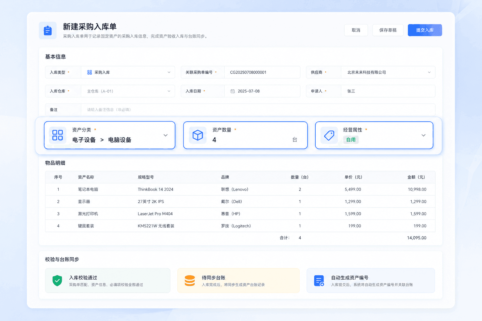
Task: Click the ThinkBook 14 2024 cell
Action: click(156, 189)
